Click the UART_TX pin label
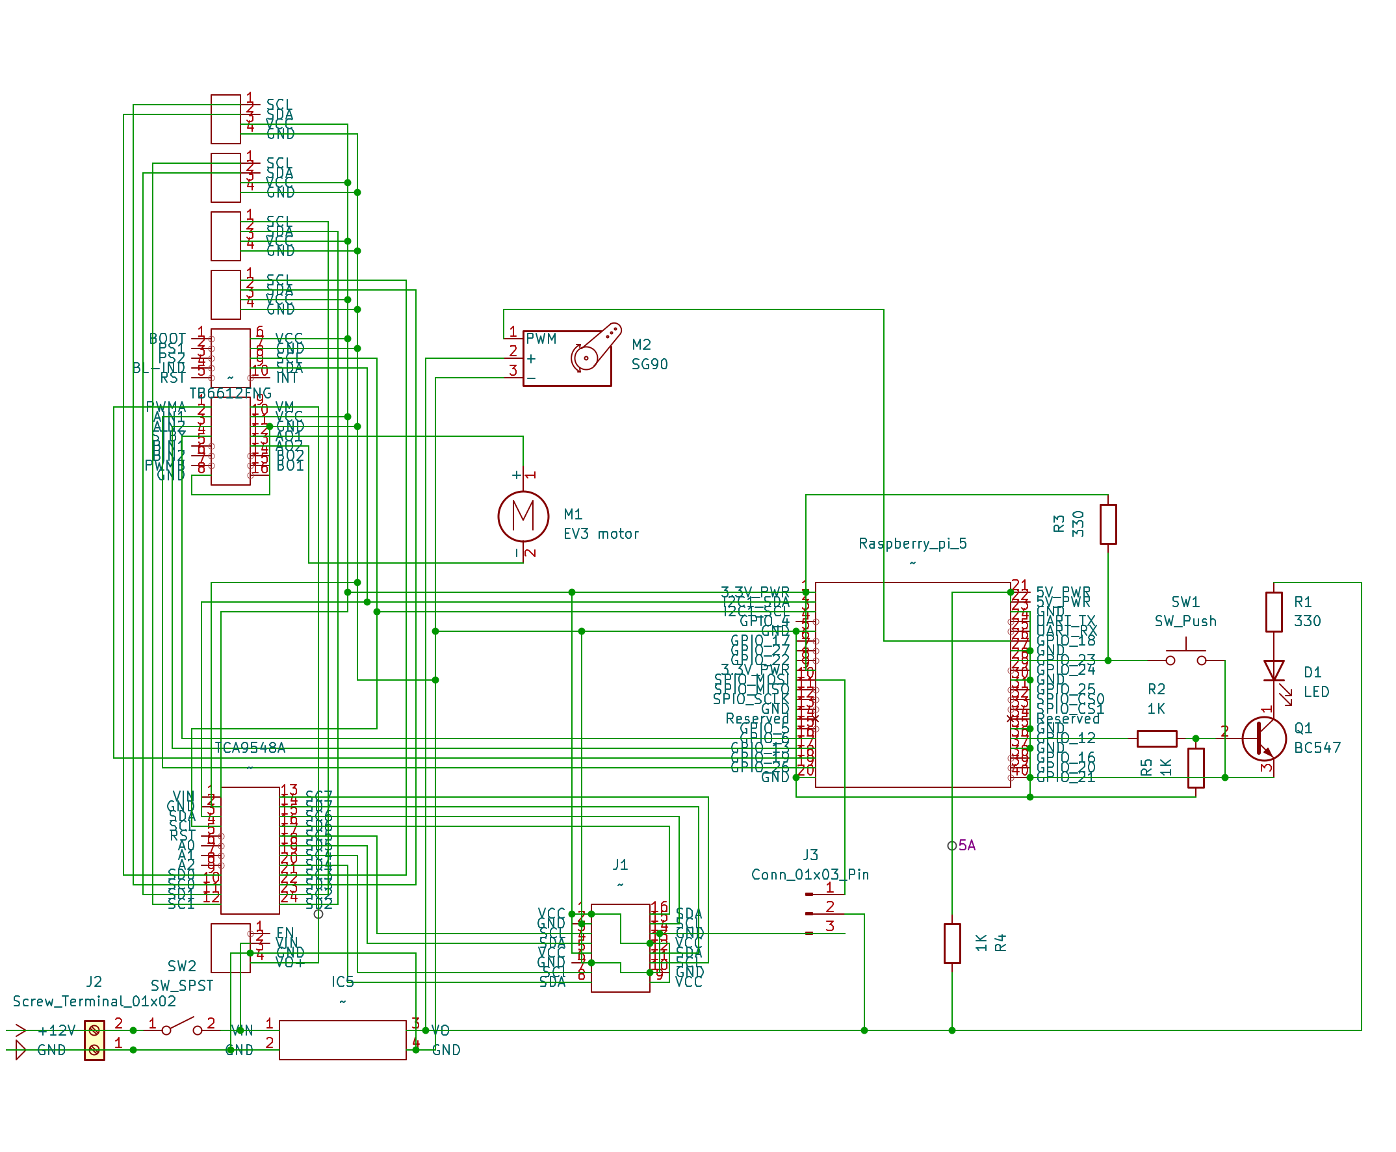 pyautogui.click(x=1066, y=621)
